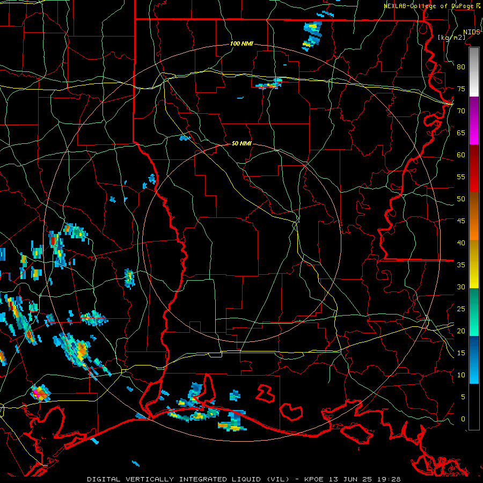
Task: Select the 80 value on the color scale
Action: pos(461,67)
